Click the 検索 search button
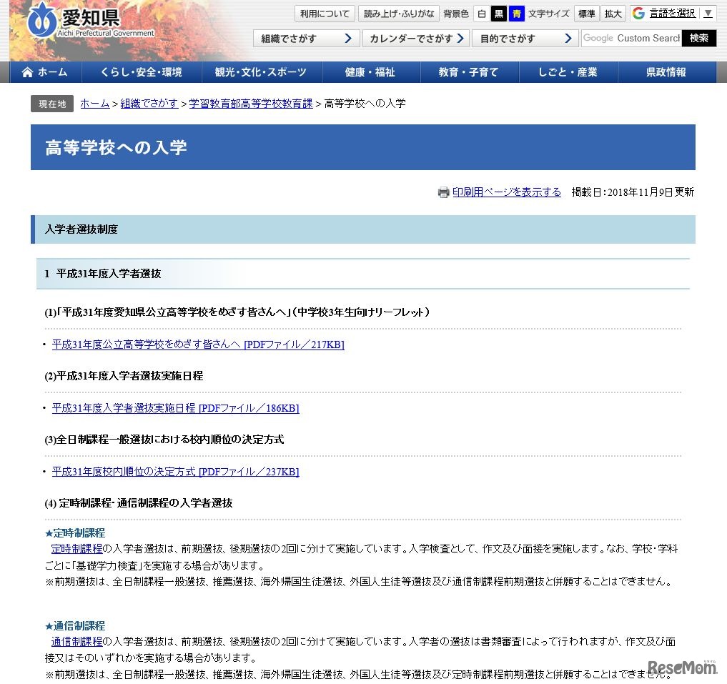The width and height of the screenshot is (727, 684). [699, 39]
